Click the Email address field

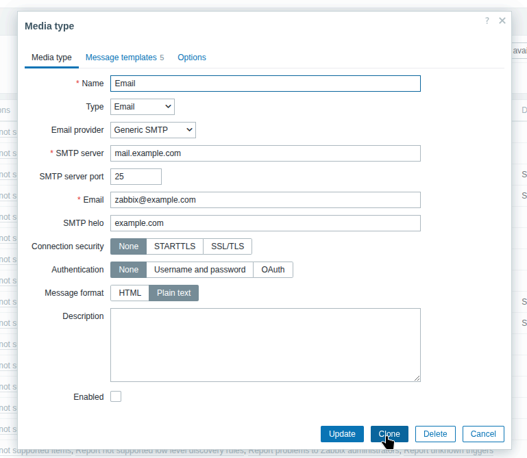click(265, 200)
